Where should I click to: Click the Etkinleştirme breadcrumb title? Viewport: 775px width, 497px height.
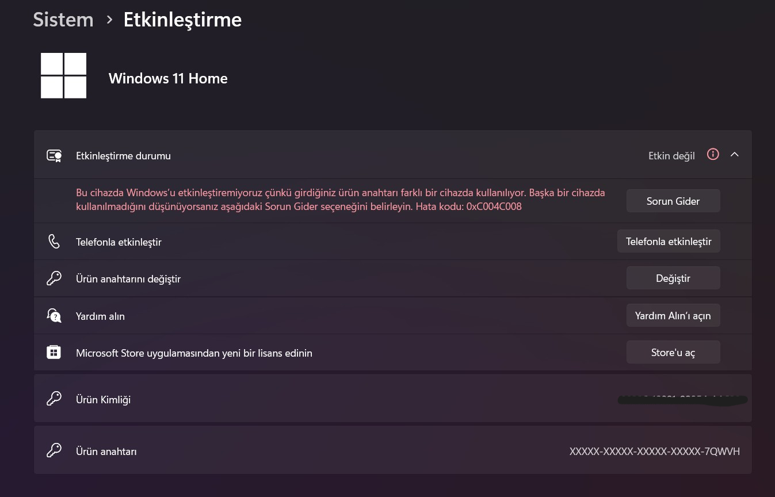click(182, 20)
